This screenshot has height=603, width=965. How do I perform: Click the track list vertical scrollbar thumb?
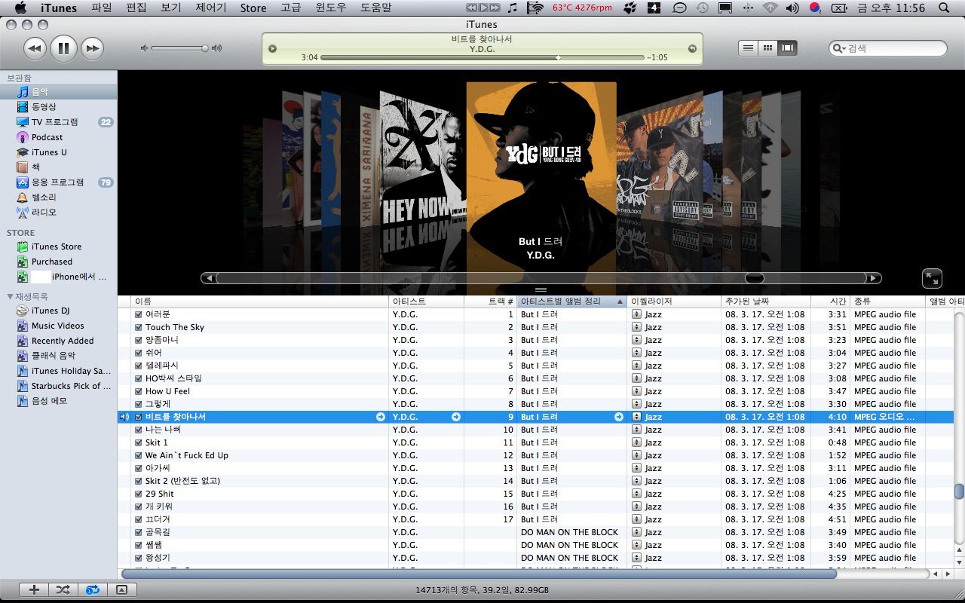point(959,491)
